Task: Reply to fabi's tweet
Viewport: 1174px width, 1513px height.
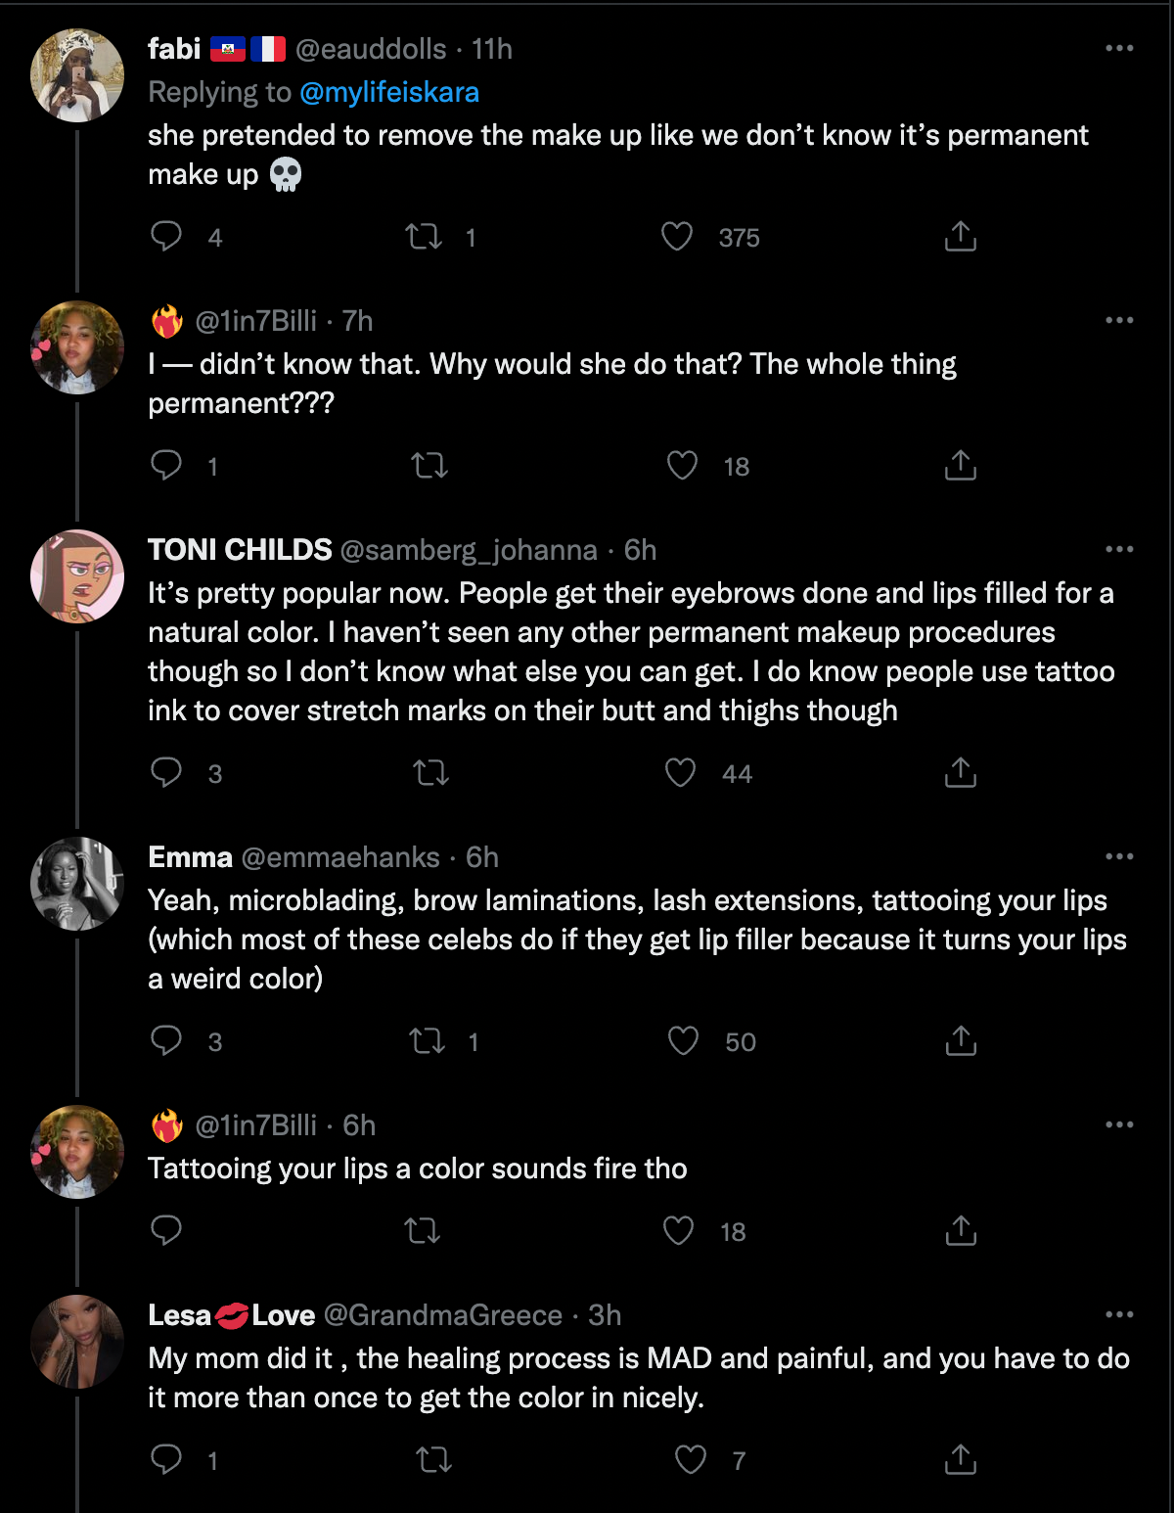Action: pyautogui.click(x=166, y=237)
